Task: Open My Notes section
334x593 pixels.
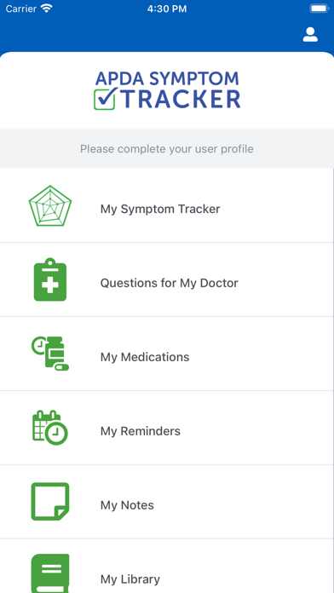Action: point(167,502)
